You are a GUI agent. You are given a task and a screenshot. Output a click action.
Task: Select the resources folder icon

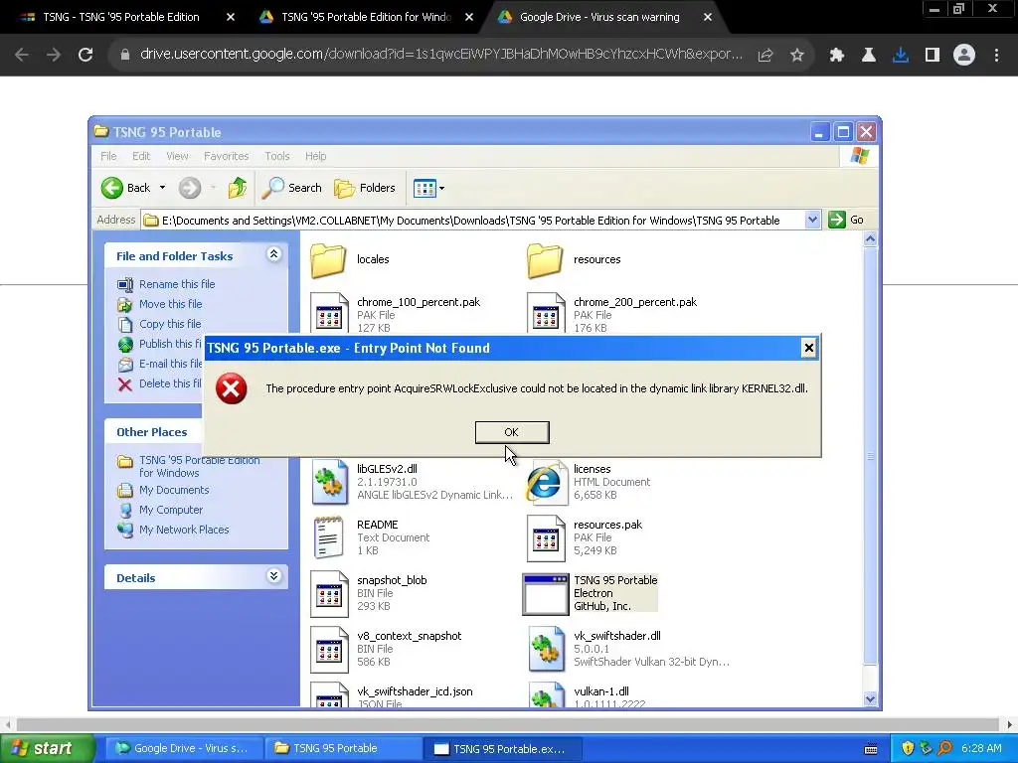point(545,260)
